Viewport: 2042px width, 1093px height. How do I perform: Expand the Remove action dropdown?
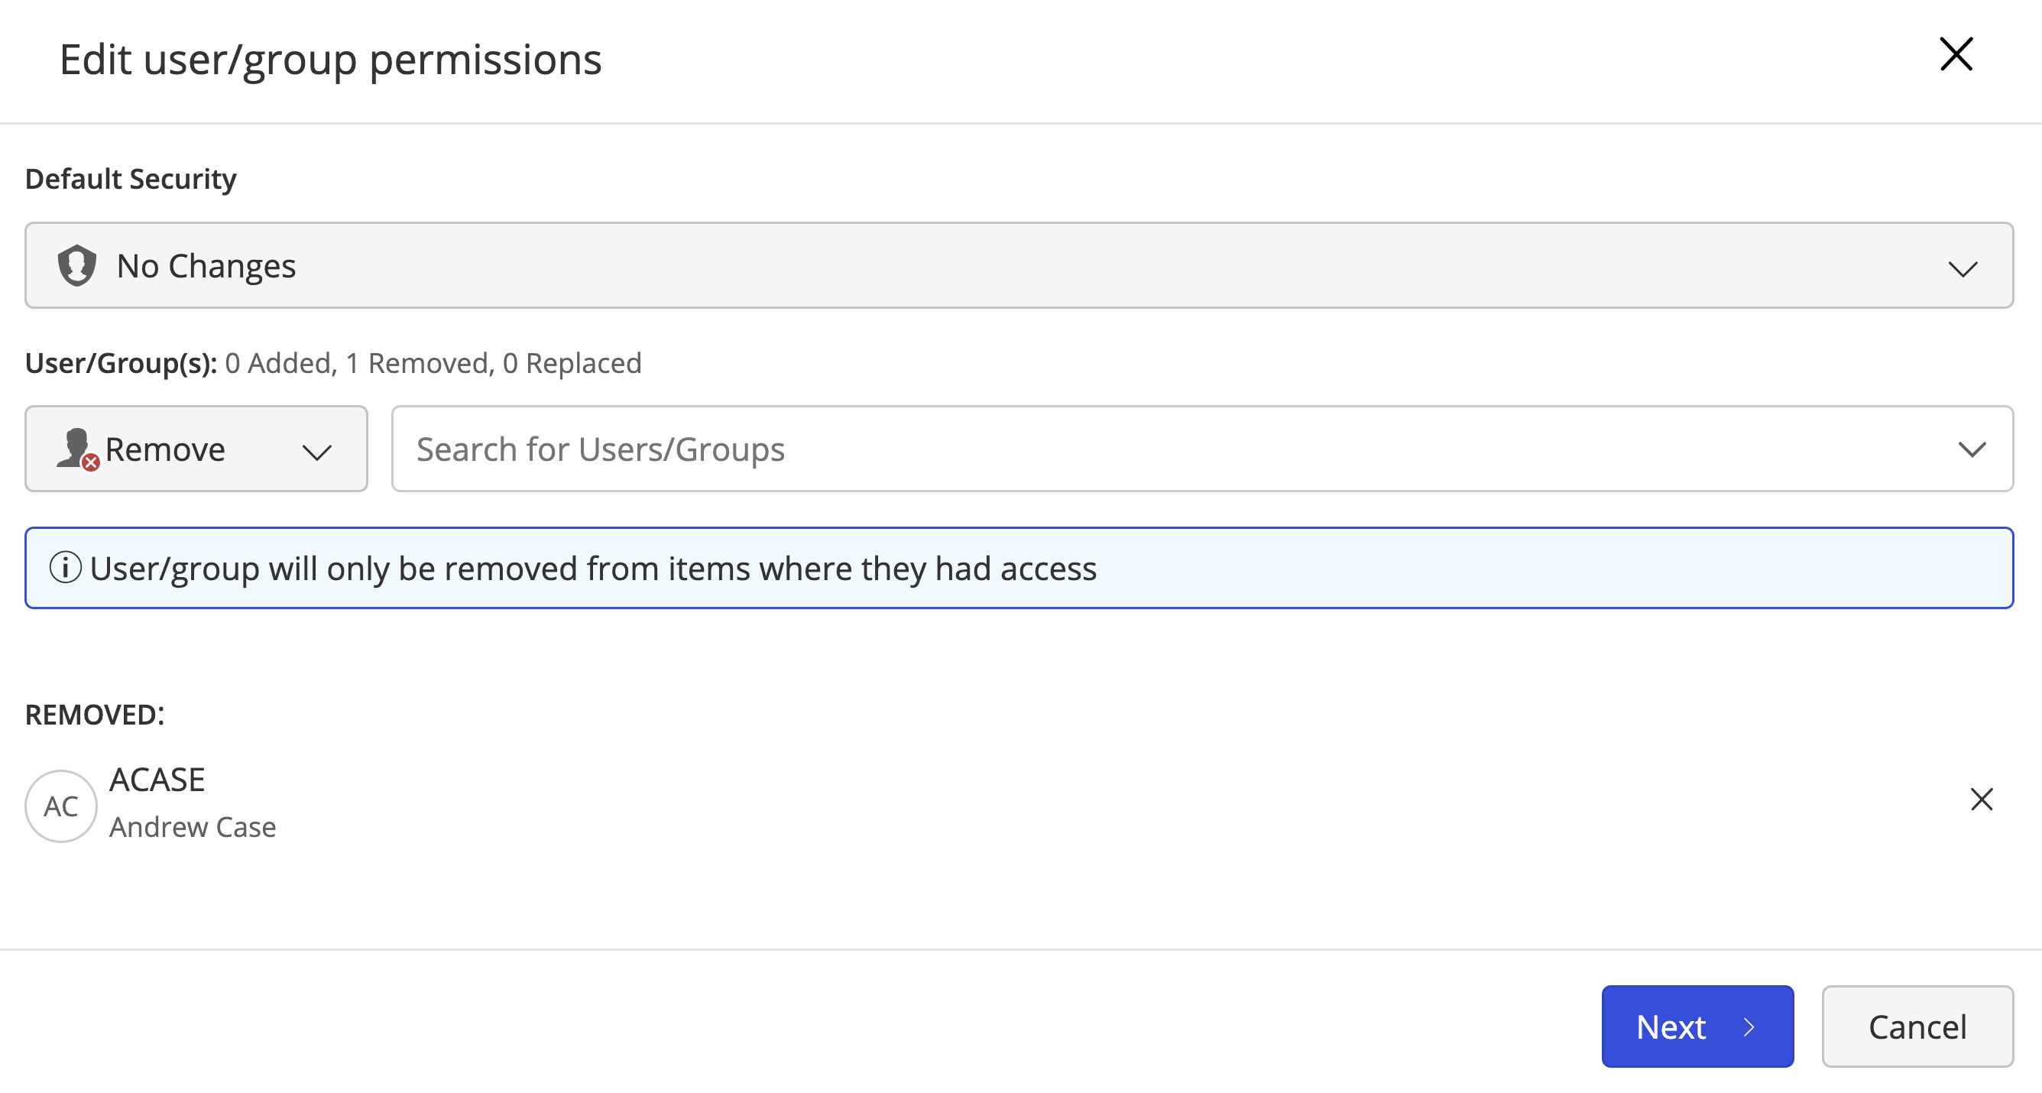[196, 449]
